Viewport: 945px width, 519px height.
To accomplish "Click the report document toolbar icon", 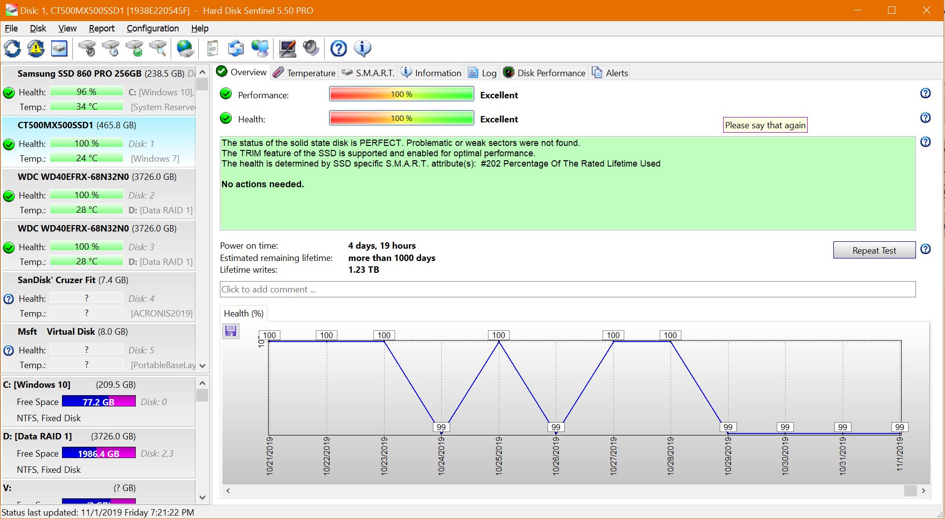I will (213, 49).
